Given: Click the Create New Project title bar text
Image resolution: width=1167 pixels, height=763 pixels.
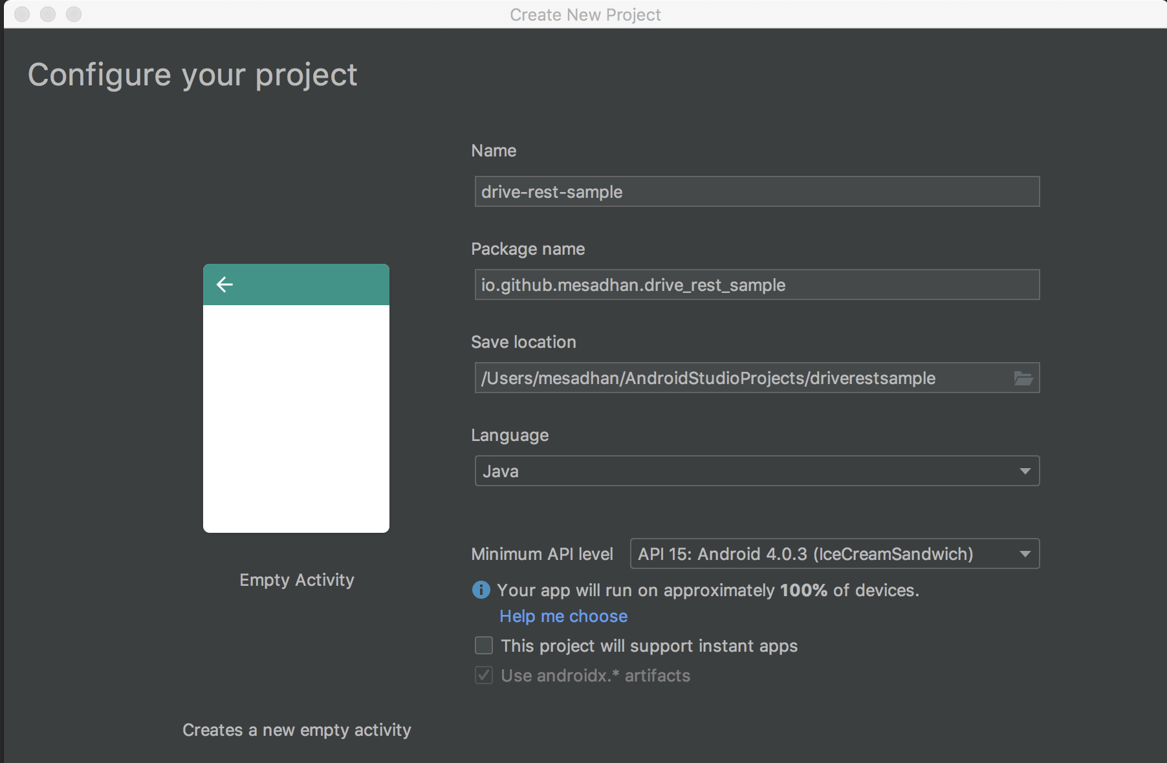Looking at the screenshot, I should (x=585, y=14).
